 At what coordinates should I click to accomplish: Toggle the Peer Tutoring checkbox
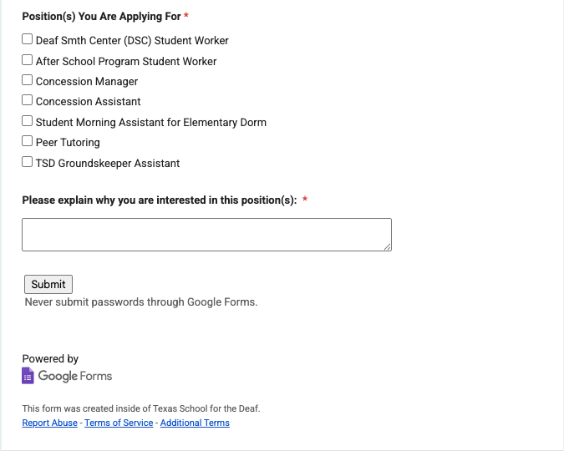point(27,141)
